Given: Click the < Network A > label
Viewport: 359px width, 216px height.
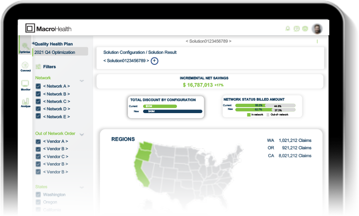Looking at the screenshot, I should 57,86.
